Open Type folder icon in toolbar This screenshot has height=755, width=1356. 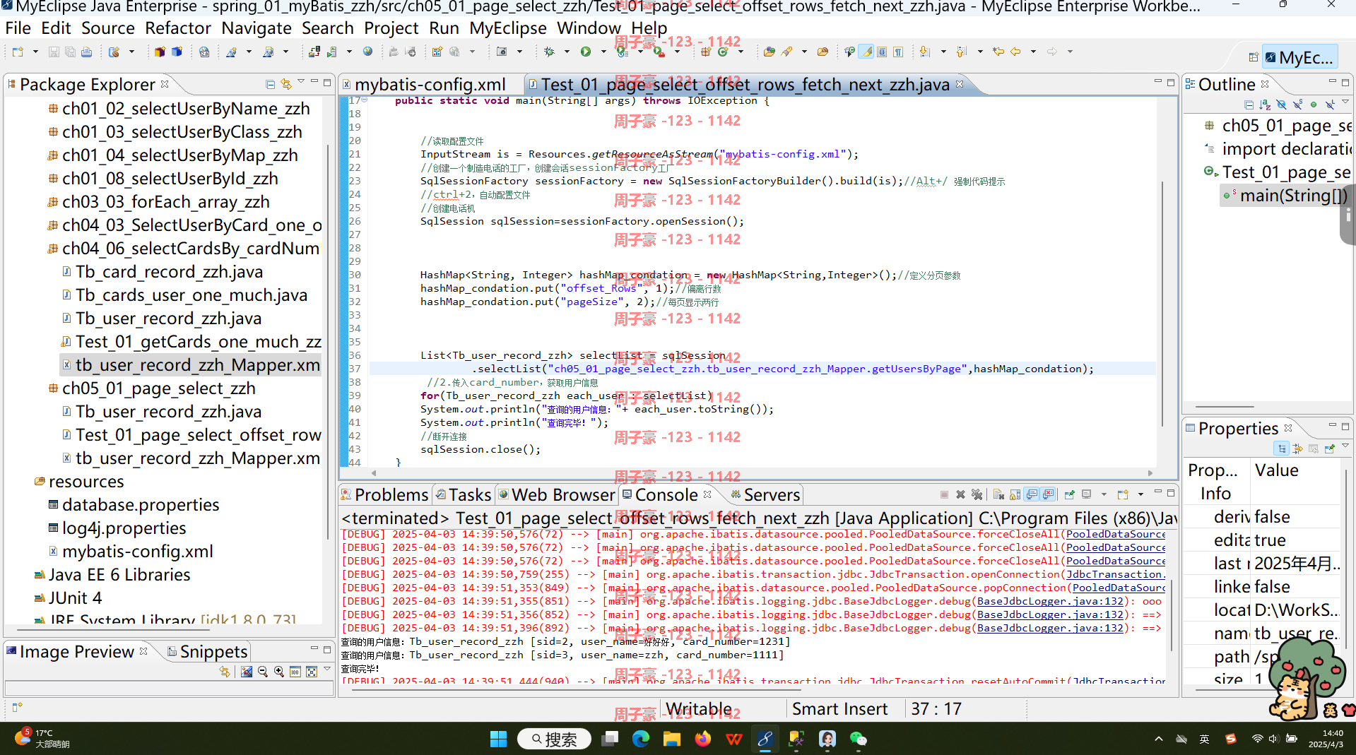pyautogui.click(x=769, y=52)
